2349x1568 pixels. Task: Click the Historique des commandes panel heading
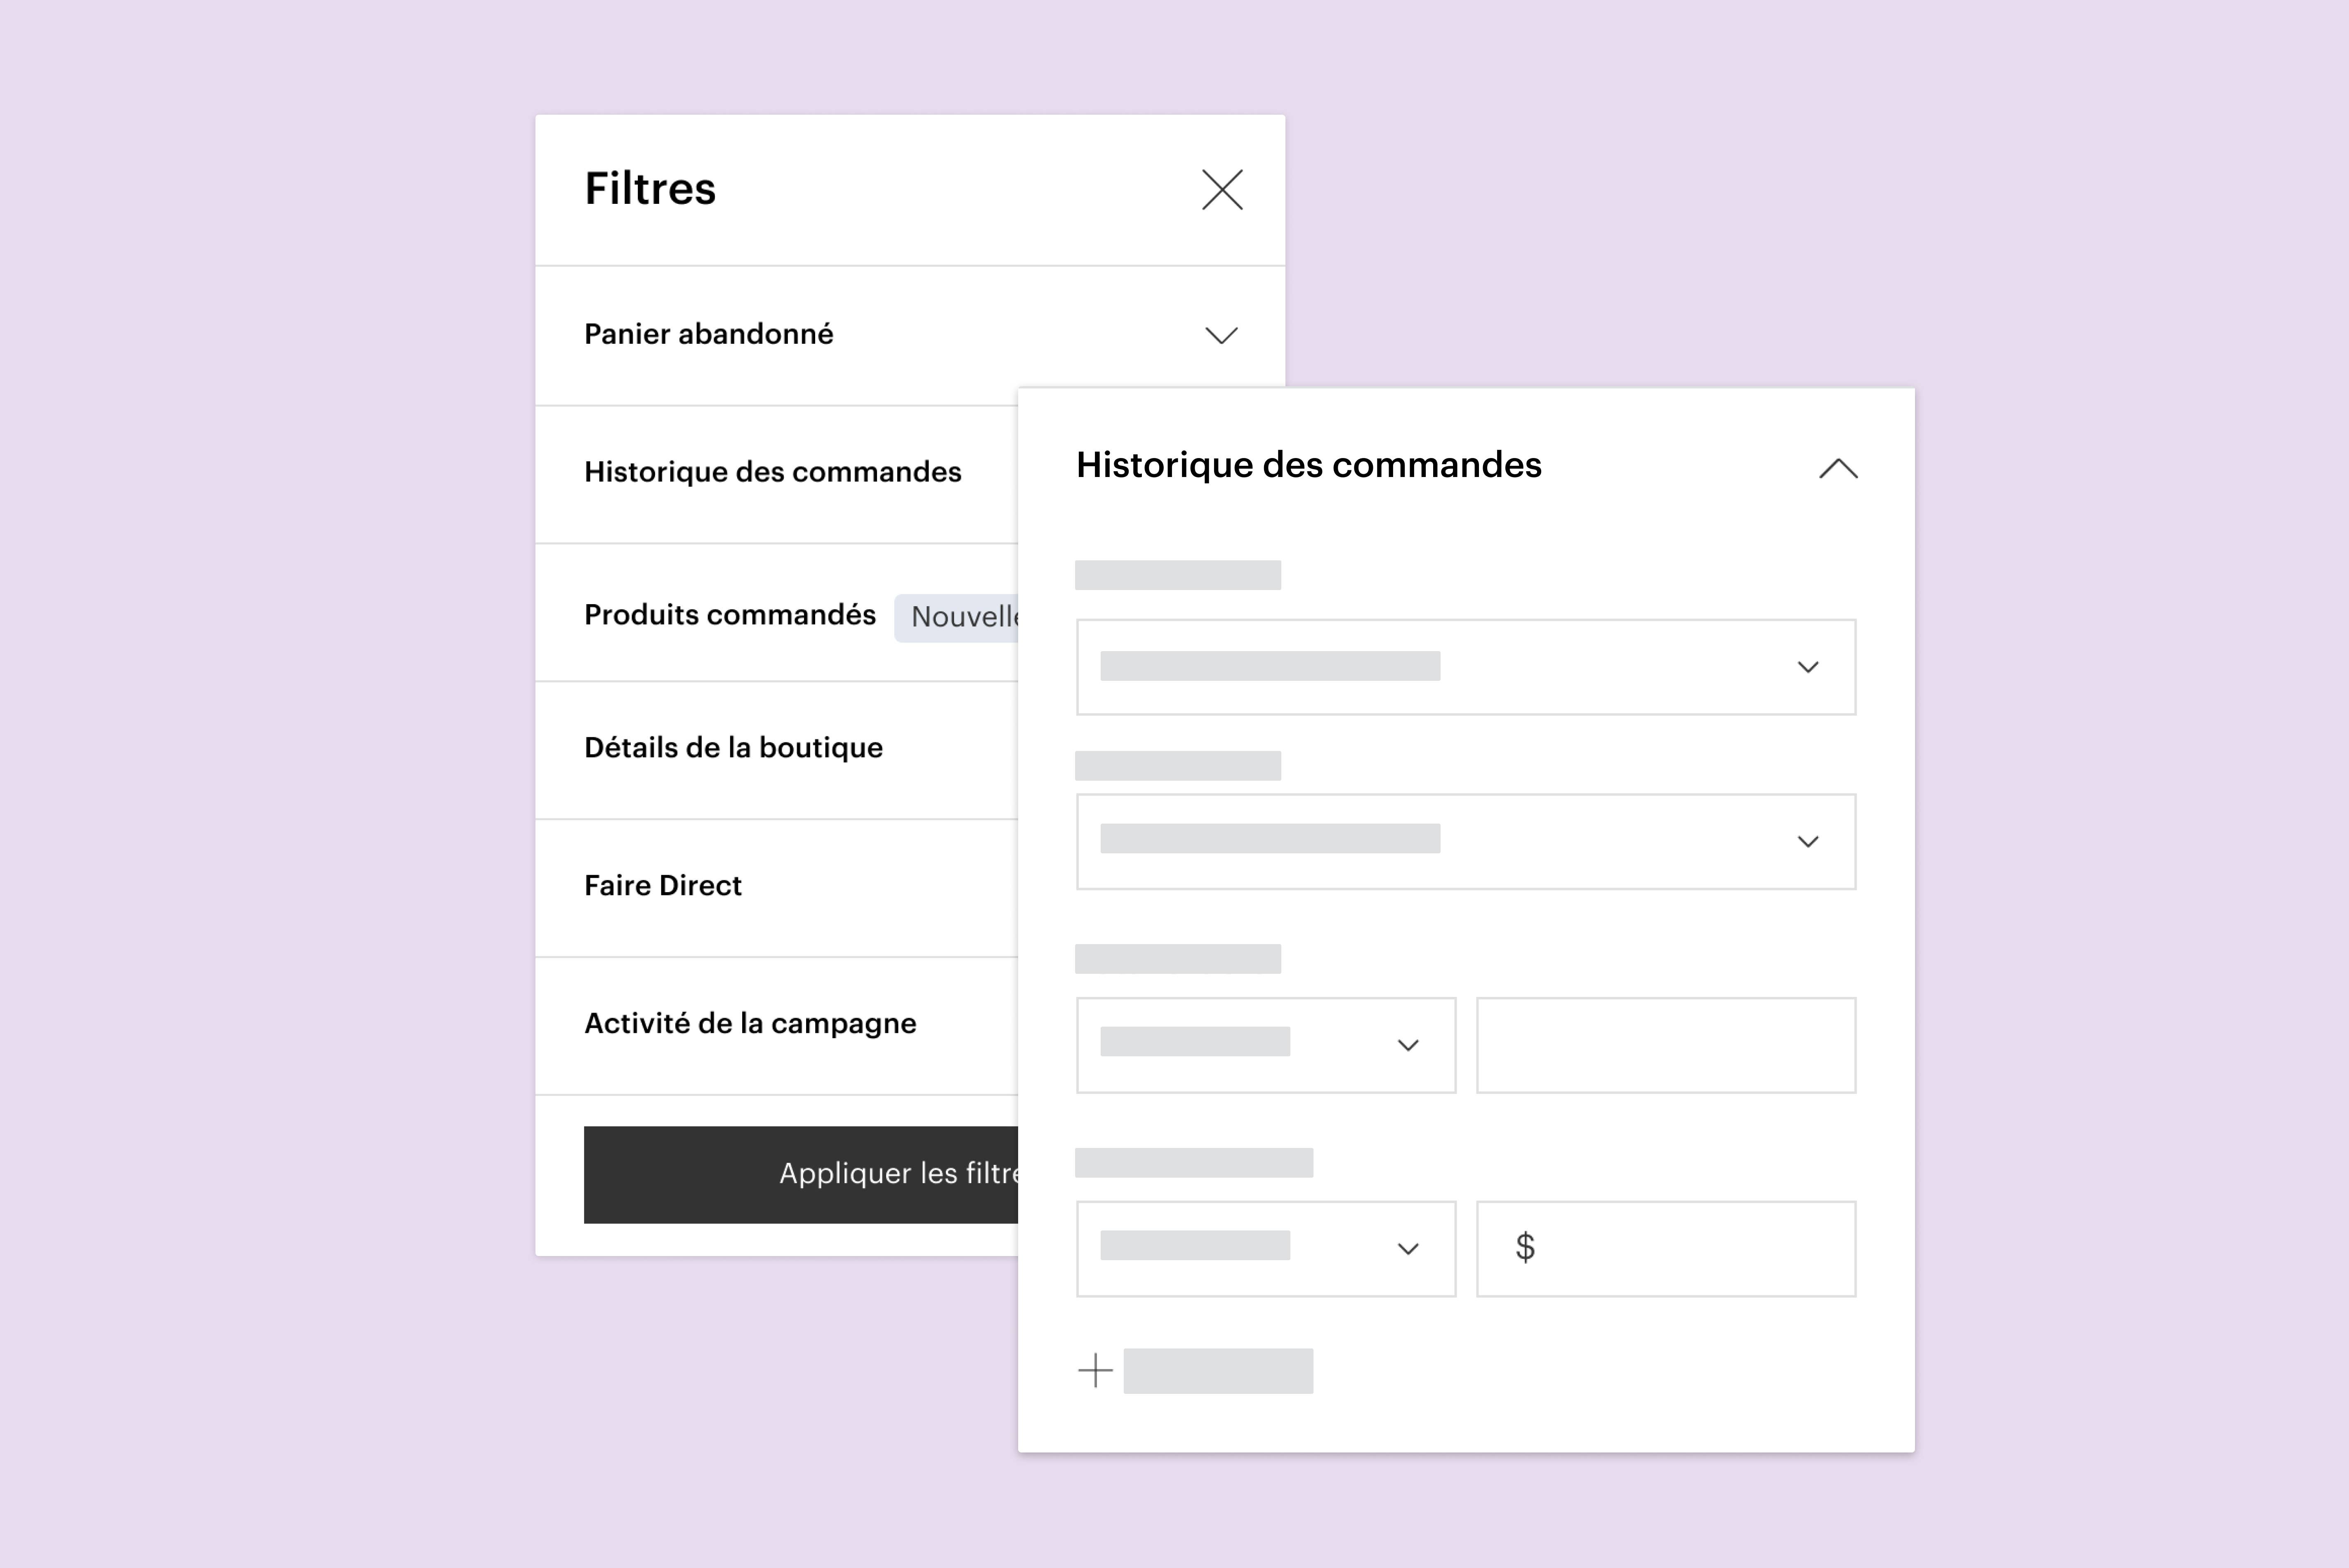1309,465
